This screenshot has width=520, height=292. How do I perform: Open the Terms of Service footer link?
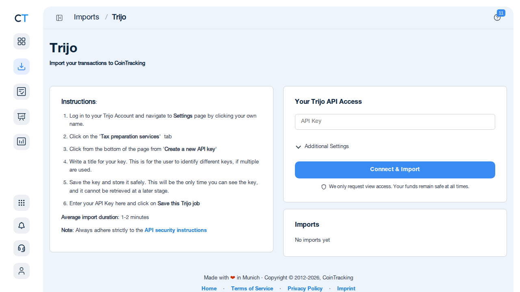click(252, 289)
